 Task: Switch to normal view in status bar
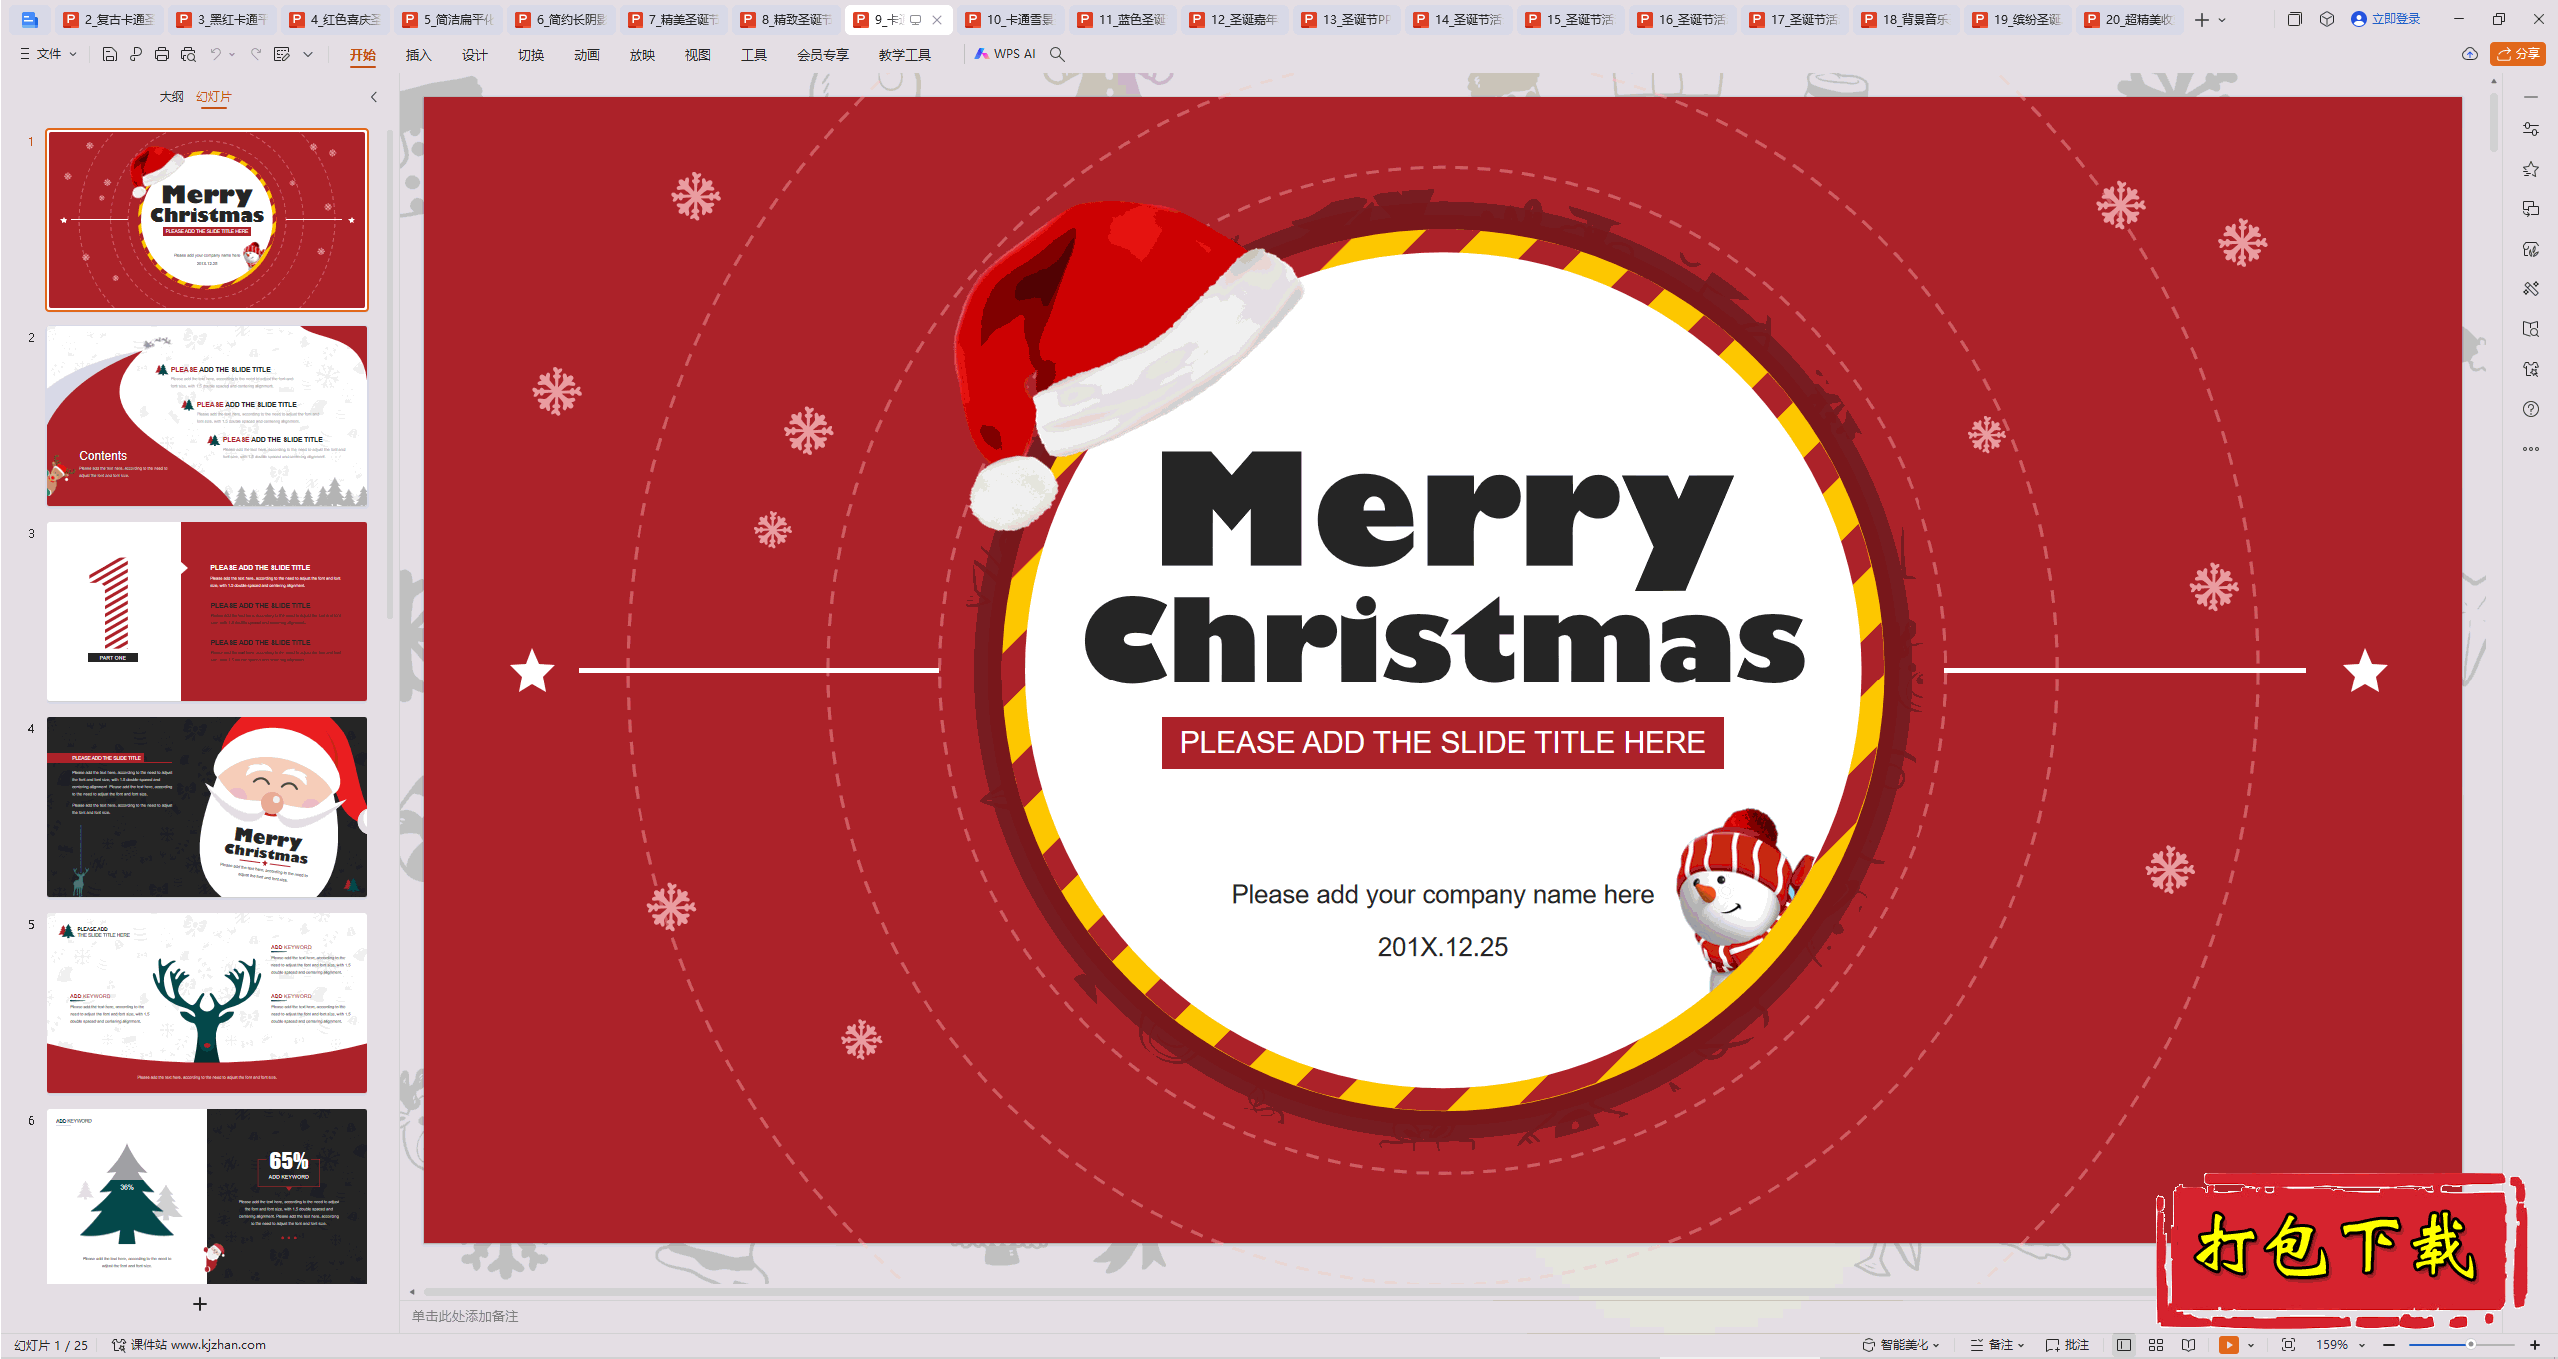coord(2124,1345)
